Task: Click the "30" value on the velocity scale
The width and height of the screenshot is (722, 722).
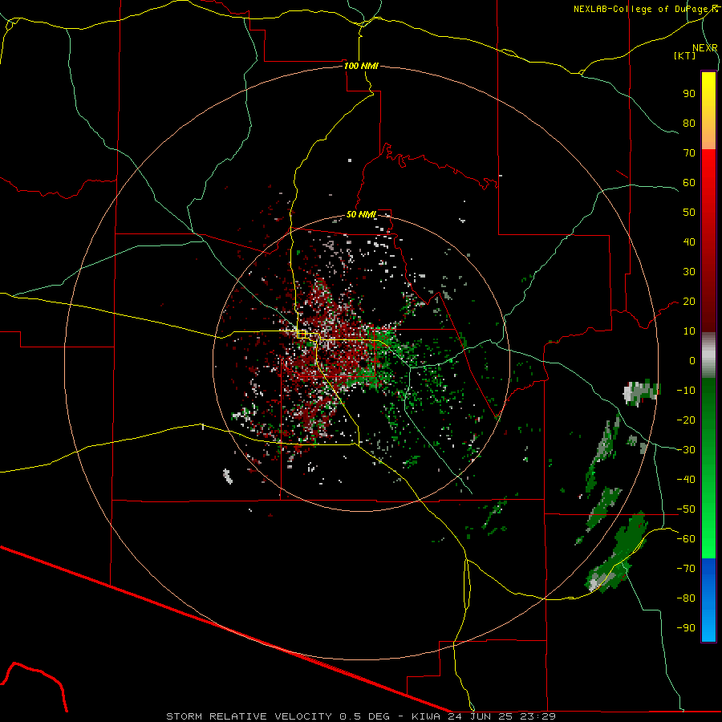Action: point(689,272)
